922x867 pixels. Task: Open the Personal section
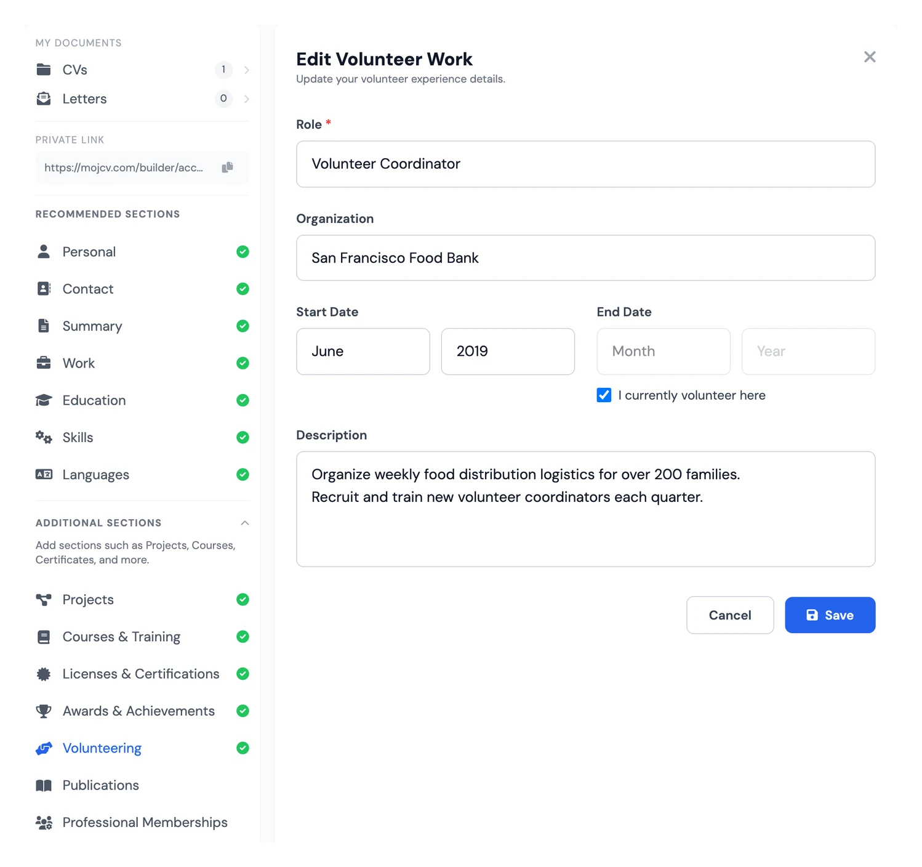pyautogui.click(x=142, y=252)
